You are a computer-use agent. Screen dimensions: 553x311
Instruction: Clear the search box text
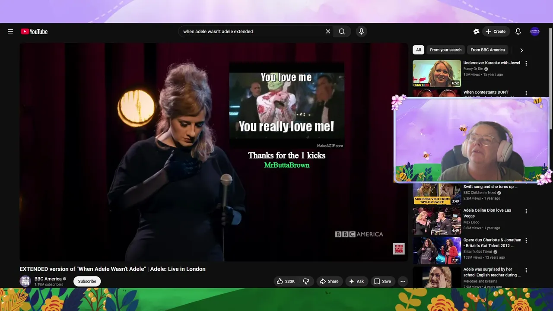point(328,32)
